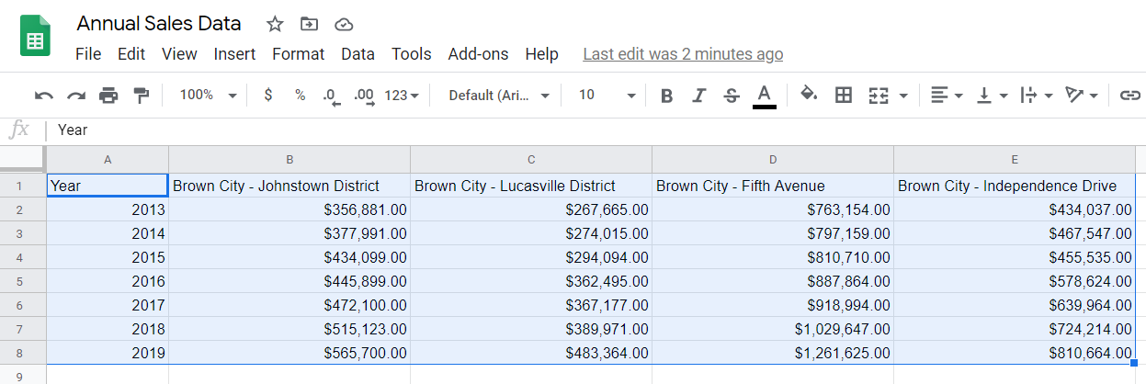Viewport: 1146px width, 384px height.
Task: Select the Year cell A1
Action: pos(108,186)
